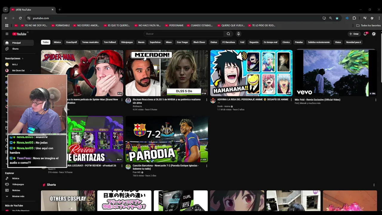Go to YouTube home via the logo

pos(19,34)
